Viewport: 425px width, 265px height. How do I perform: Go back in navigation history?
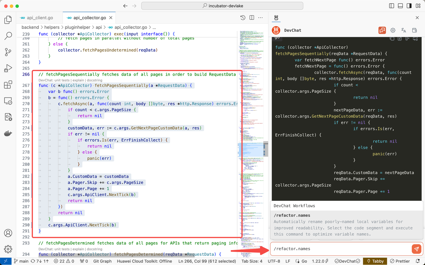pos(125,6)
